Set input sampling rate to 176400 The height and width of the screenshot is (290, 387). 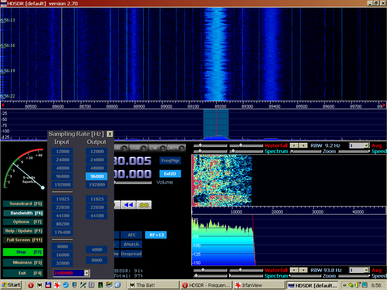[x=62, y=232]
